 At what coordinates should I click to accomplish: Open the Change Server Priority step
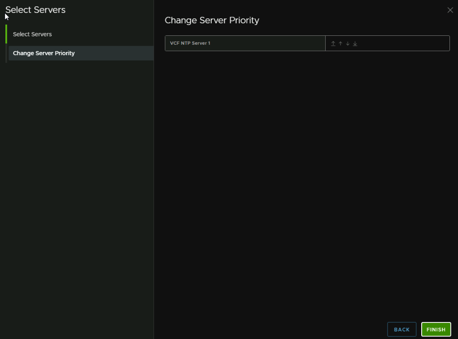click(81, 53)
